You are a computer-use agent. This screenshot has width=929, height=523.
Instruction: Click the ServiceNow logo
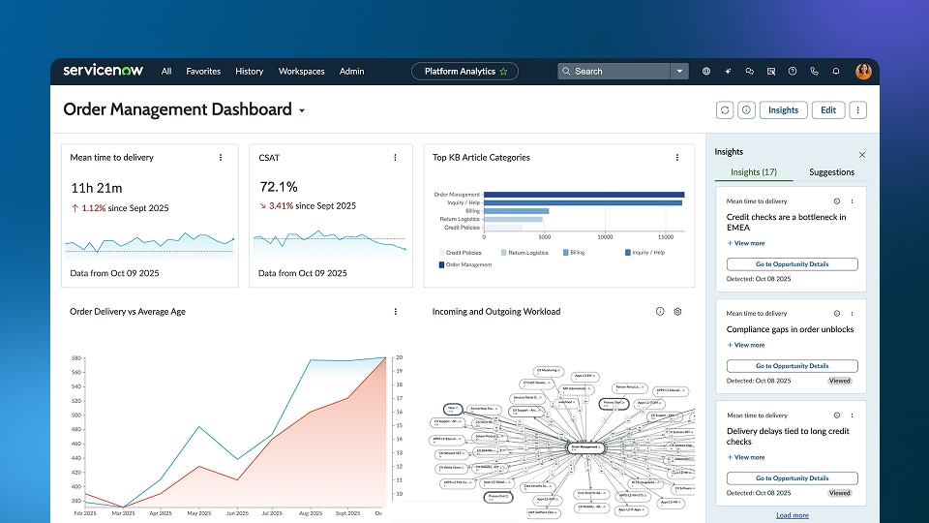coord(104,71)
